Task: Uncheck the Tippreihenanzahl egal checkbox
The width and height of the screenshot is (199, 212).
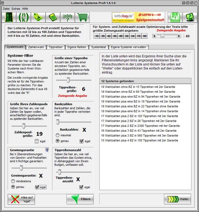Action: [x=81, y=187]
